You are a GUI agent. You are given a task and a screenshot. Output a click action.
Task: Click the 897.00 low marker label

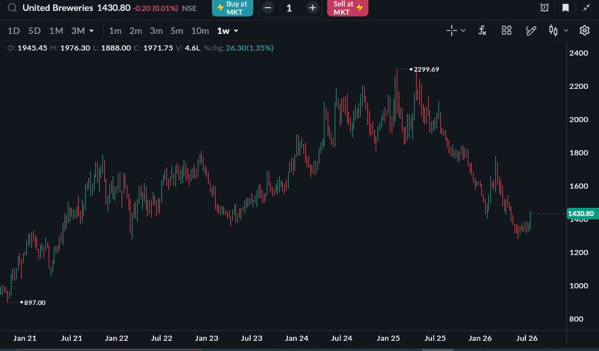tap(35, 302)
